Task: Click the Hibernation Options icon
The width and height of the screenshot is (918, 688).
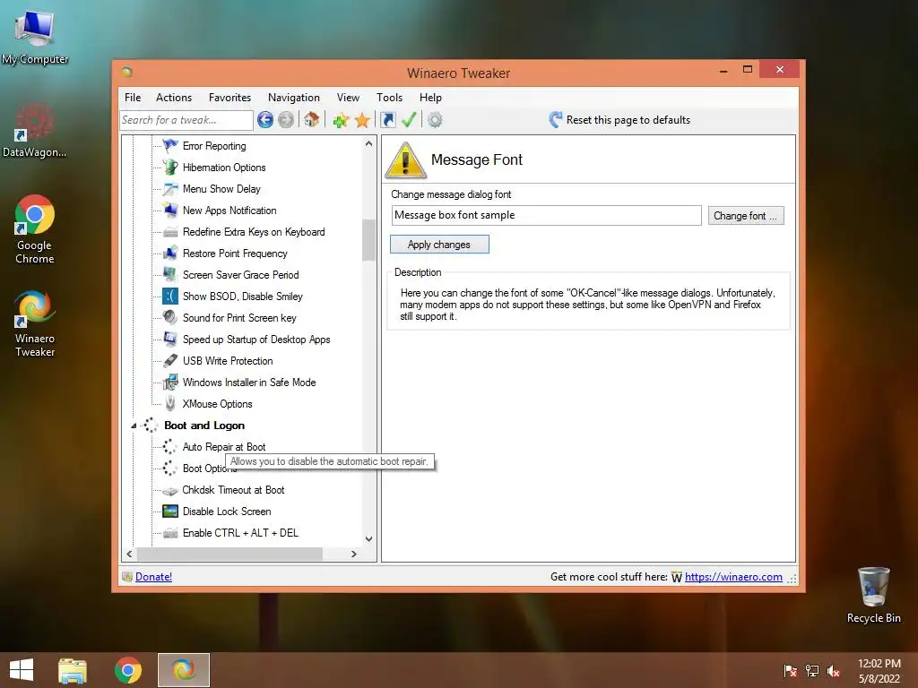Action: pos(170,167)
